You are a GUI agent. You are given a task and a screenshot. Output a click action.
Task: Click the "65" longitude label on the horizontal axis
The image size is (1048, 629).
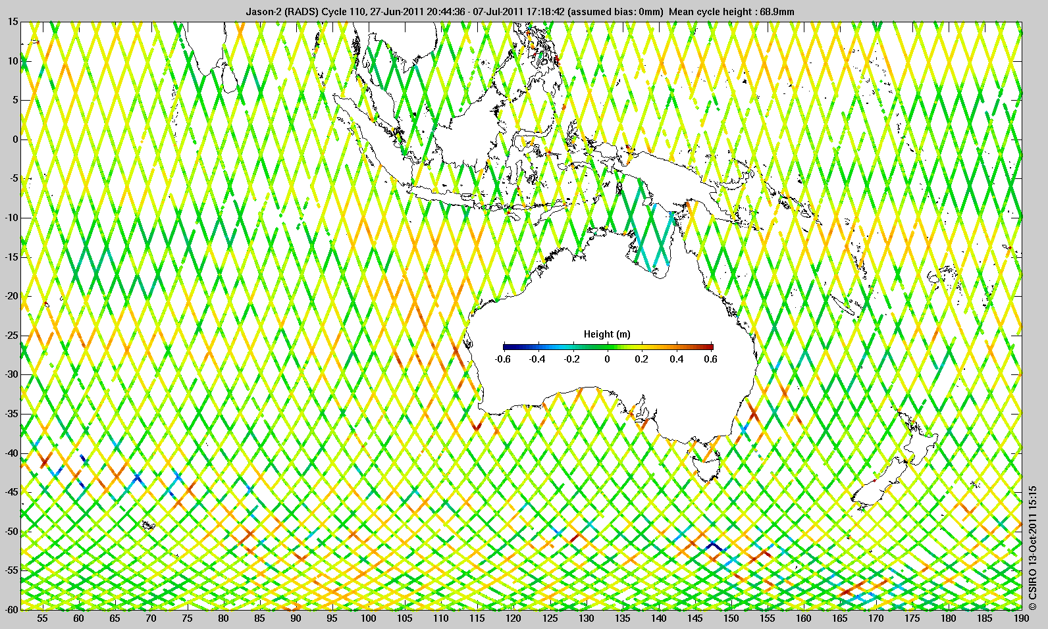(x=115, y=618)
